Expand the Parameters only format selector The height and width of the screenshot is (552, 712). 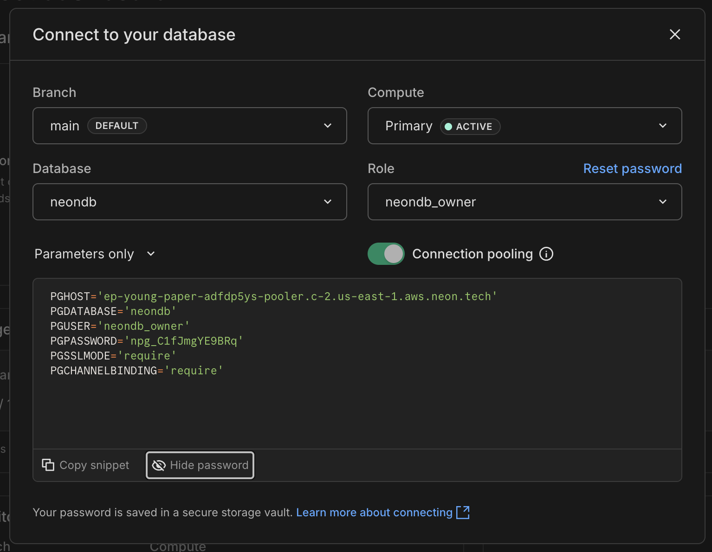[95, 254]
